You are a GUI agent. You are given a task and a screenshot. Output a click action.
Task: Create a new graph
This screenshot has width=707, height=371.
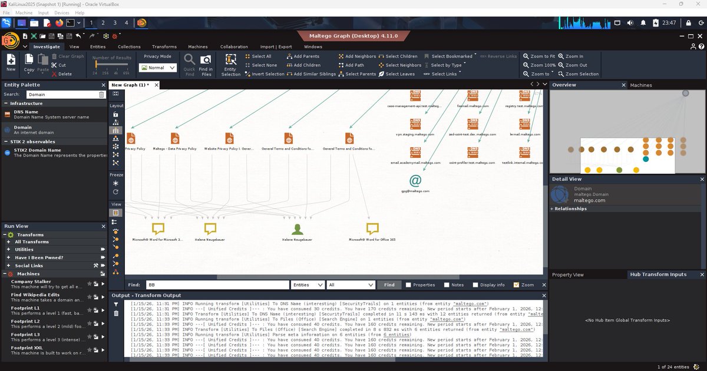pyautogui.click(x=10, y=61)
